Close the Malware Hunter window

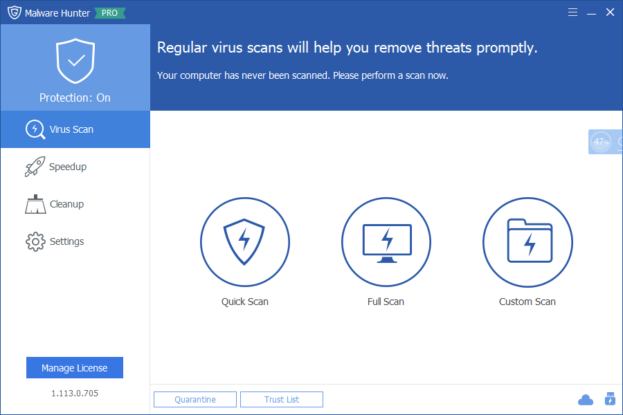[610, 12]
